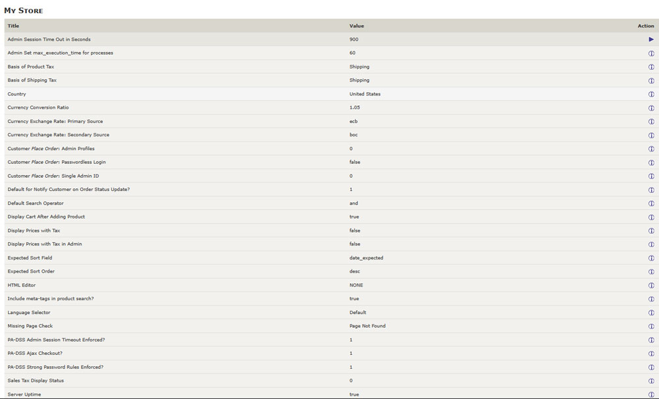This screenshot has height=399, width=659.
Task: Open the edit arrow for Admin Session Time Out
Action: coord(650,39)
